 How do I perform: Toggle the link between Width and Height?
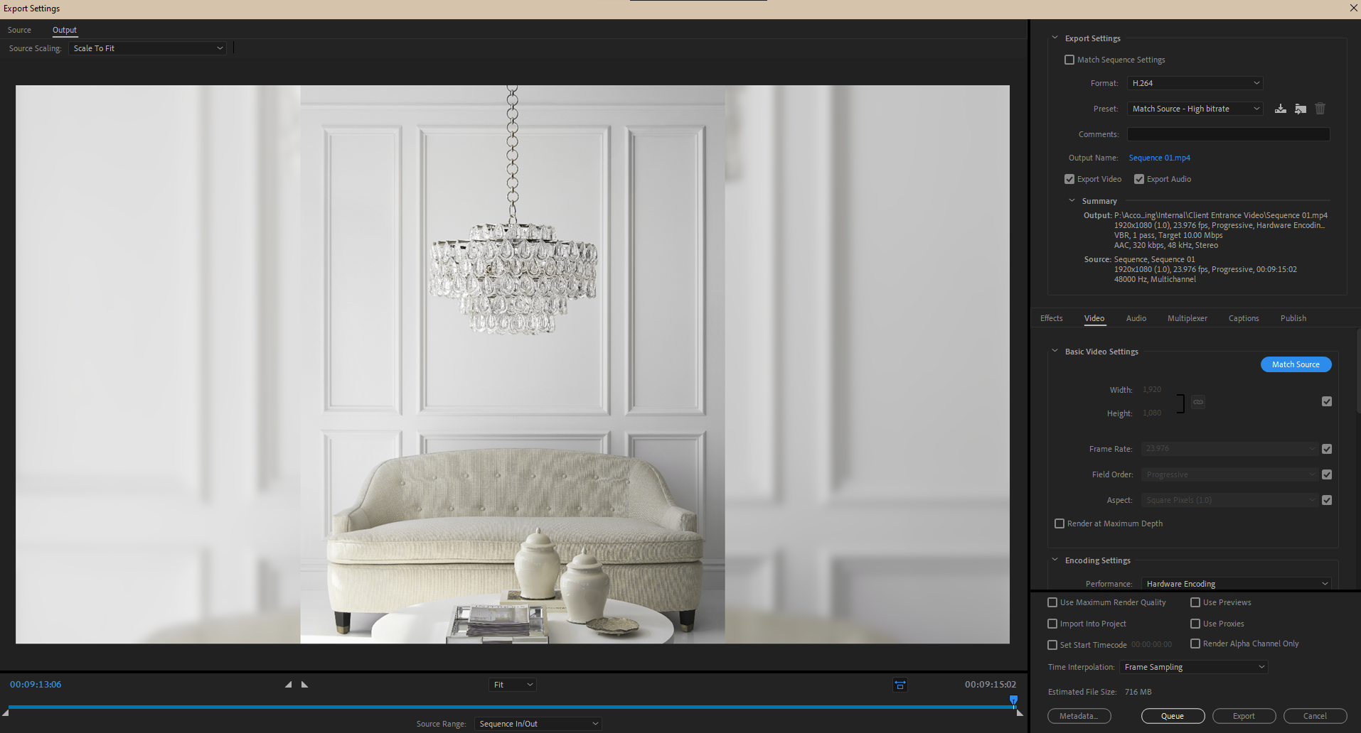(x=1197, y=402)
